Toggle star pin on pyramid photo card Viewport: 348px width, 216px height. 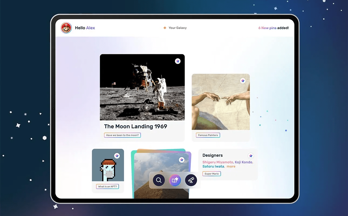tap(182, 160)
